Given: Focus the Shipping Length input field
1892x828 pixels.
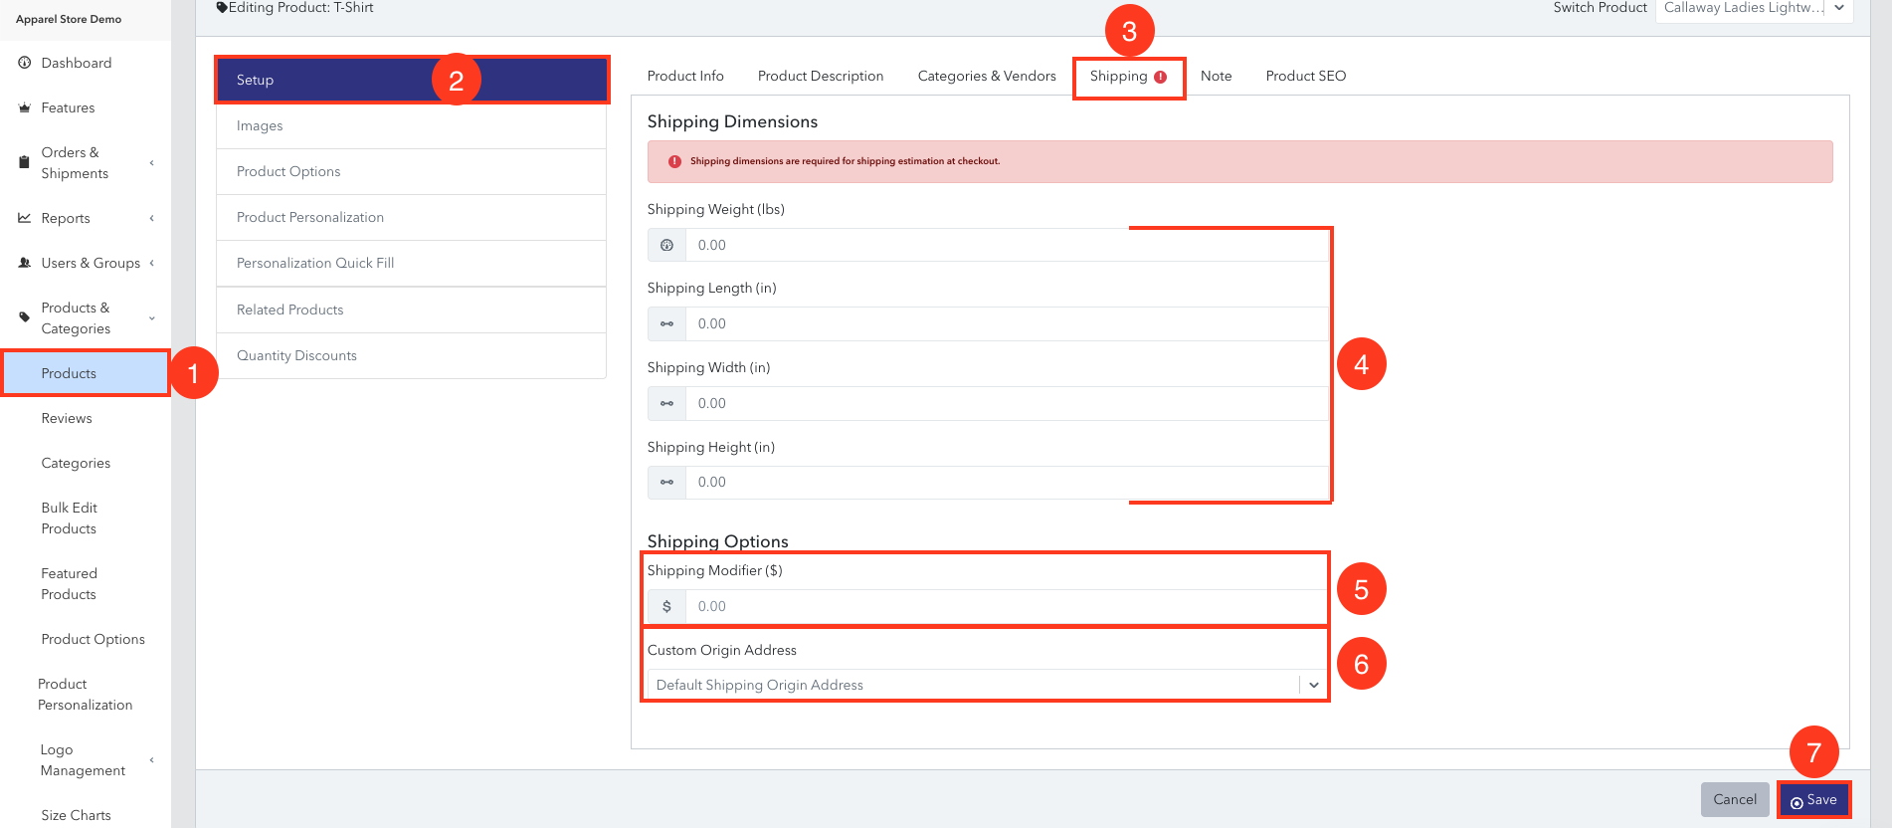Looking at the screenshot, I should (x=1007, y=323).
